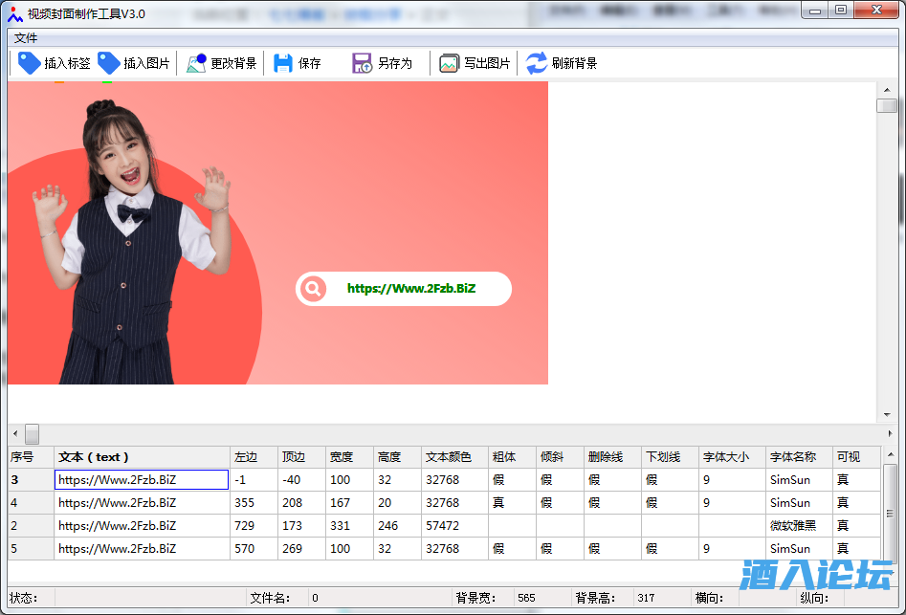Click the Refresh Background (刷新背景) icon

point(537,63)
